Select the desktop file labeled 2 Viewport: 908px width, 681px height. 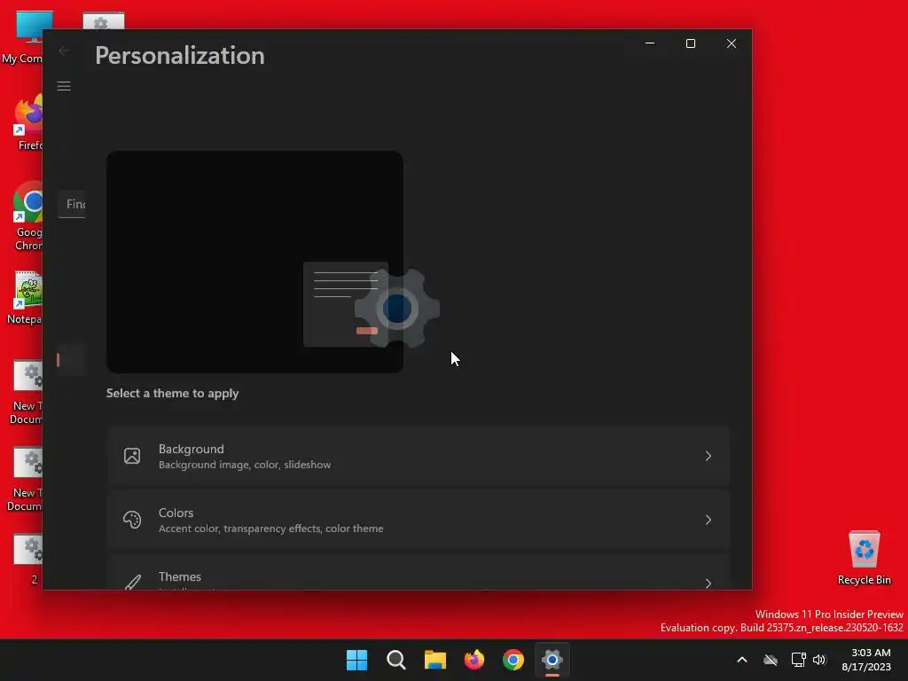click(x=28, y=560)
